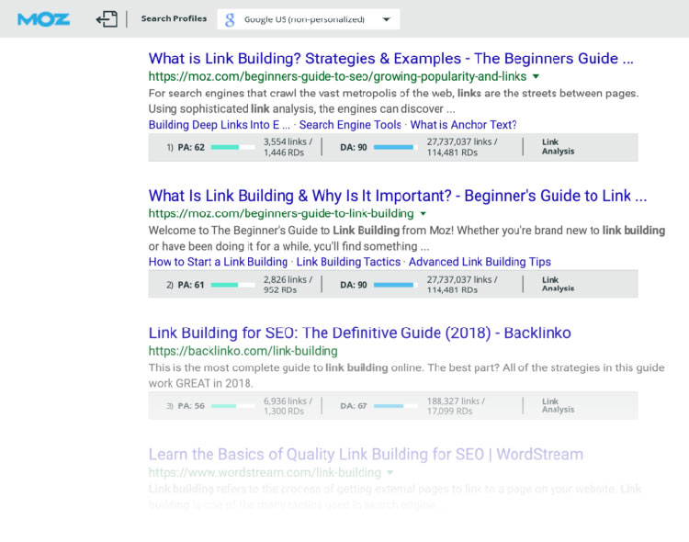689x542 pixels.
Task: Follow the 'Search Engine Tools' sitelink
Action: [x=350, y=125]
